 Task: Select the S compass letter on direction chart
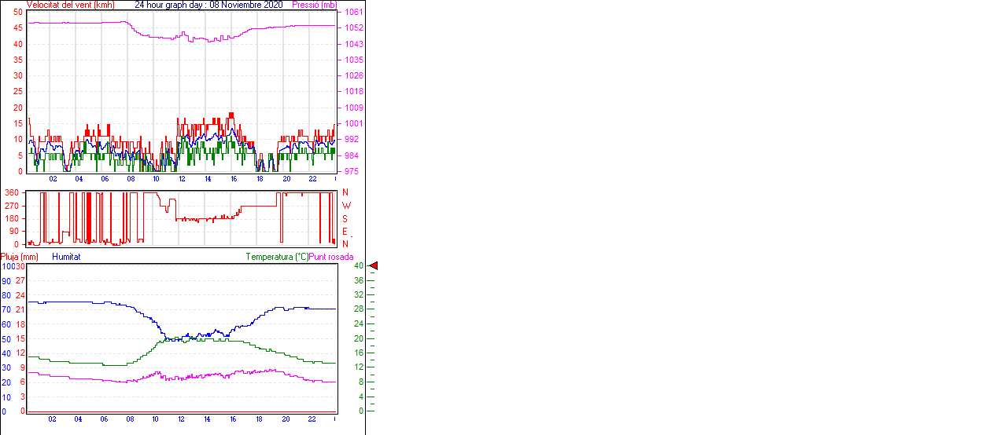pyautogui.click(x=345, y=218)
